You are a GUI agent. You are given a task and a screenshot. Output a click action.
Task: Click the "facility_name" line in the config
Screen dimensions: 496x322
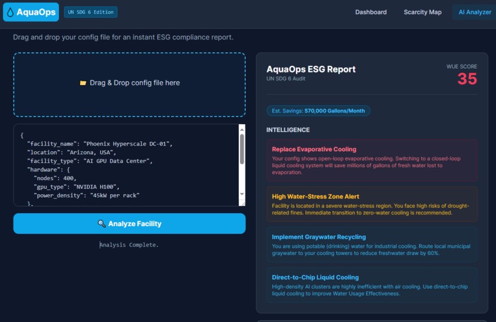coord(100,144)
